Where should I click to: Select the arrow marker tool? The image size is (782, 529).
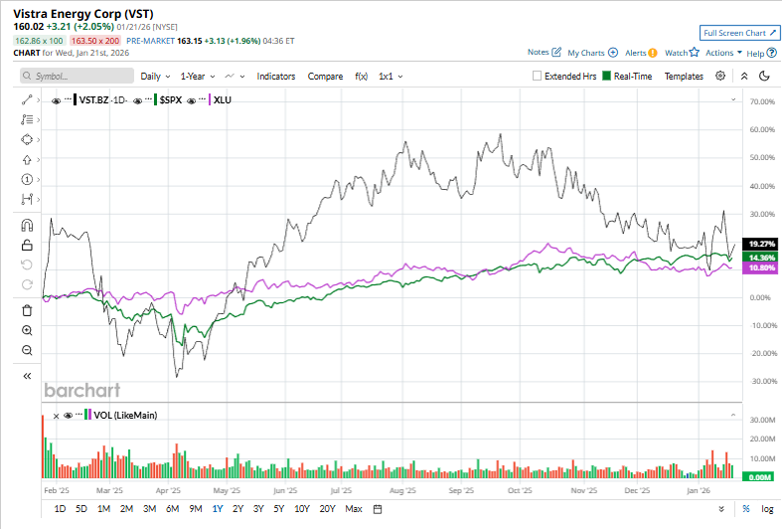click(x=27, y=160)
